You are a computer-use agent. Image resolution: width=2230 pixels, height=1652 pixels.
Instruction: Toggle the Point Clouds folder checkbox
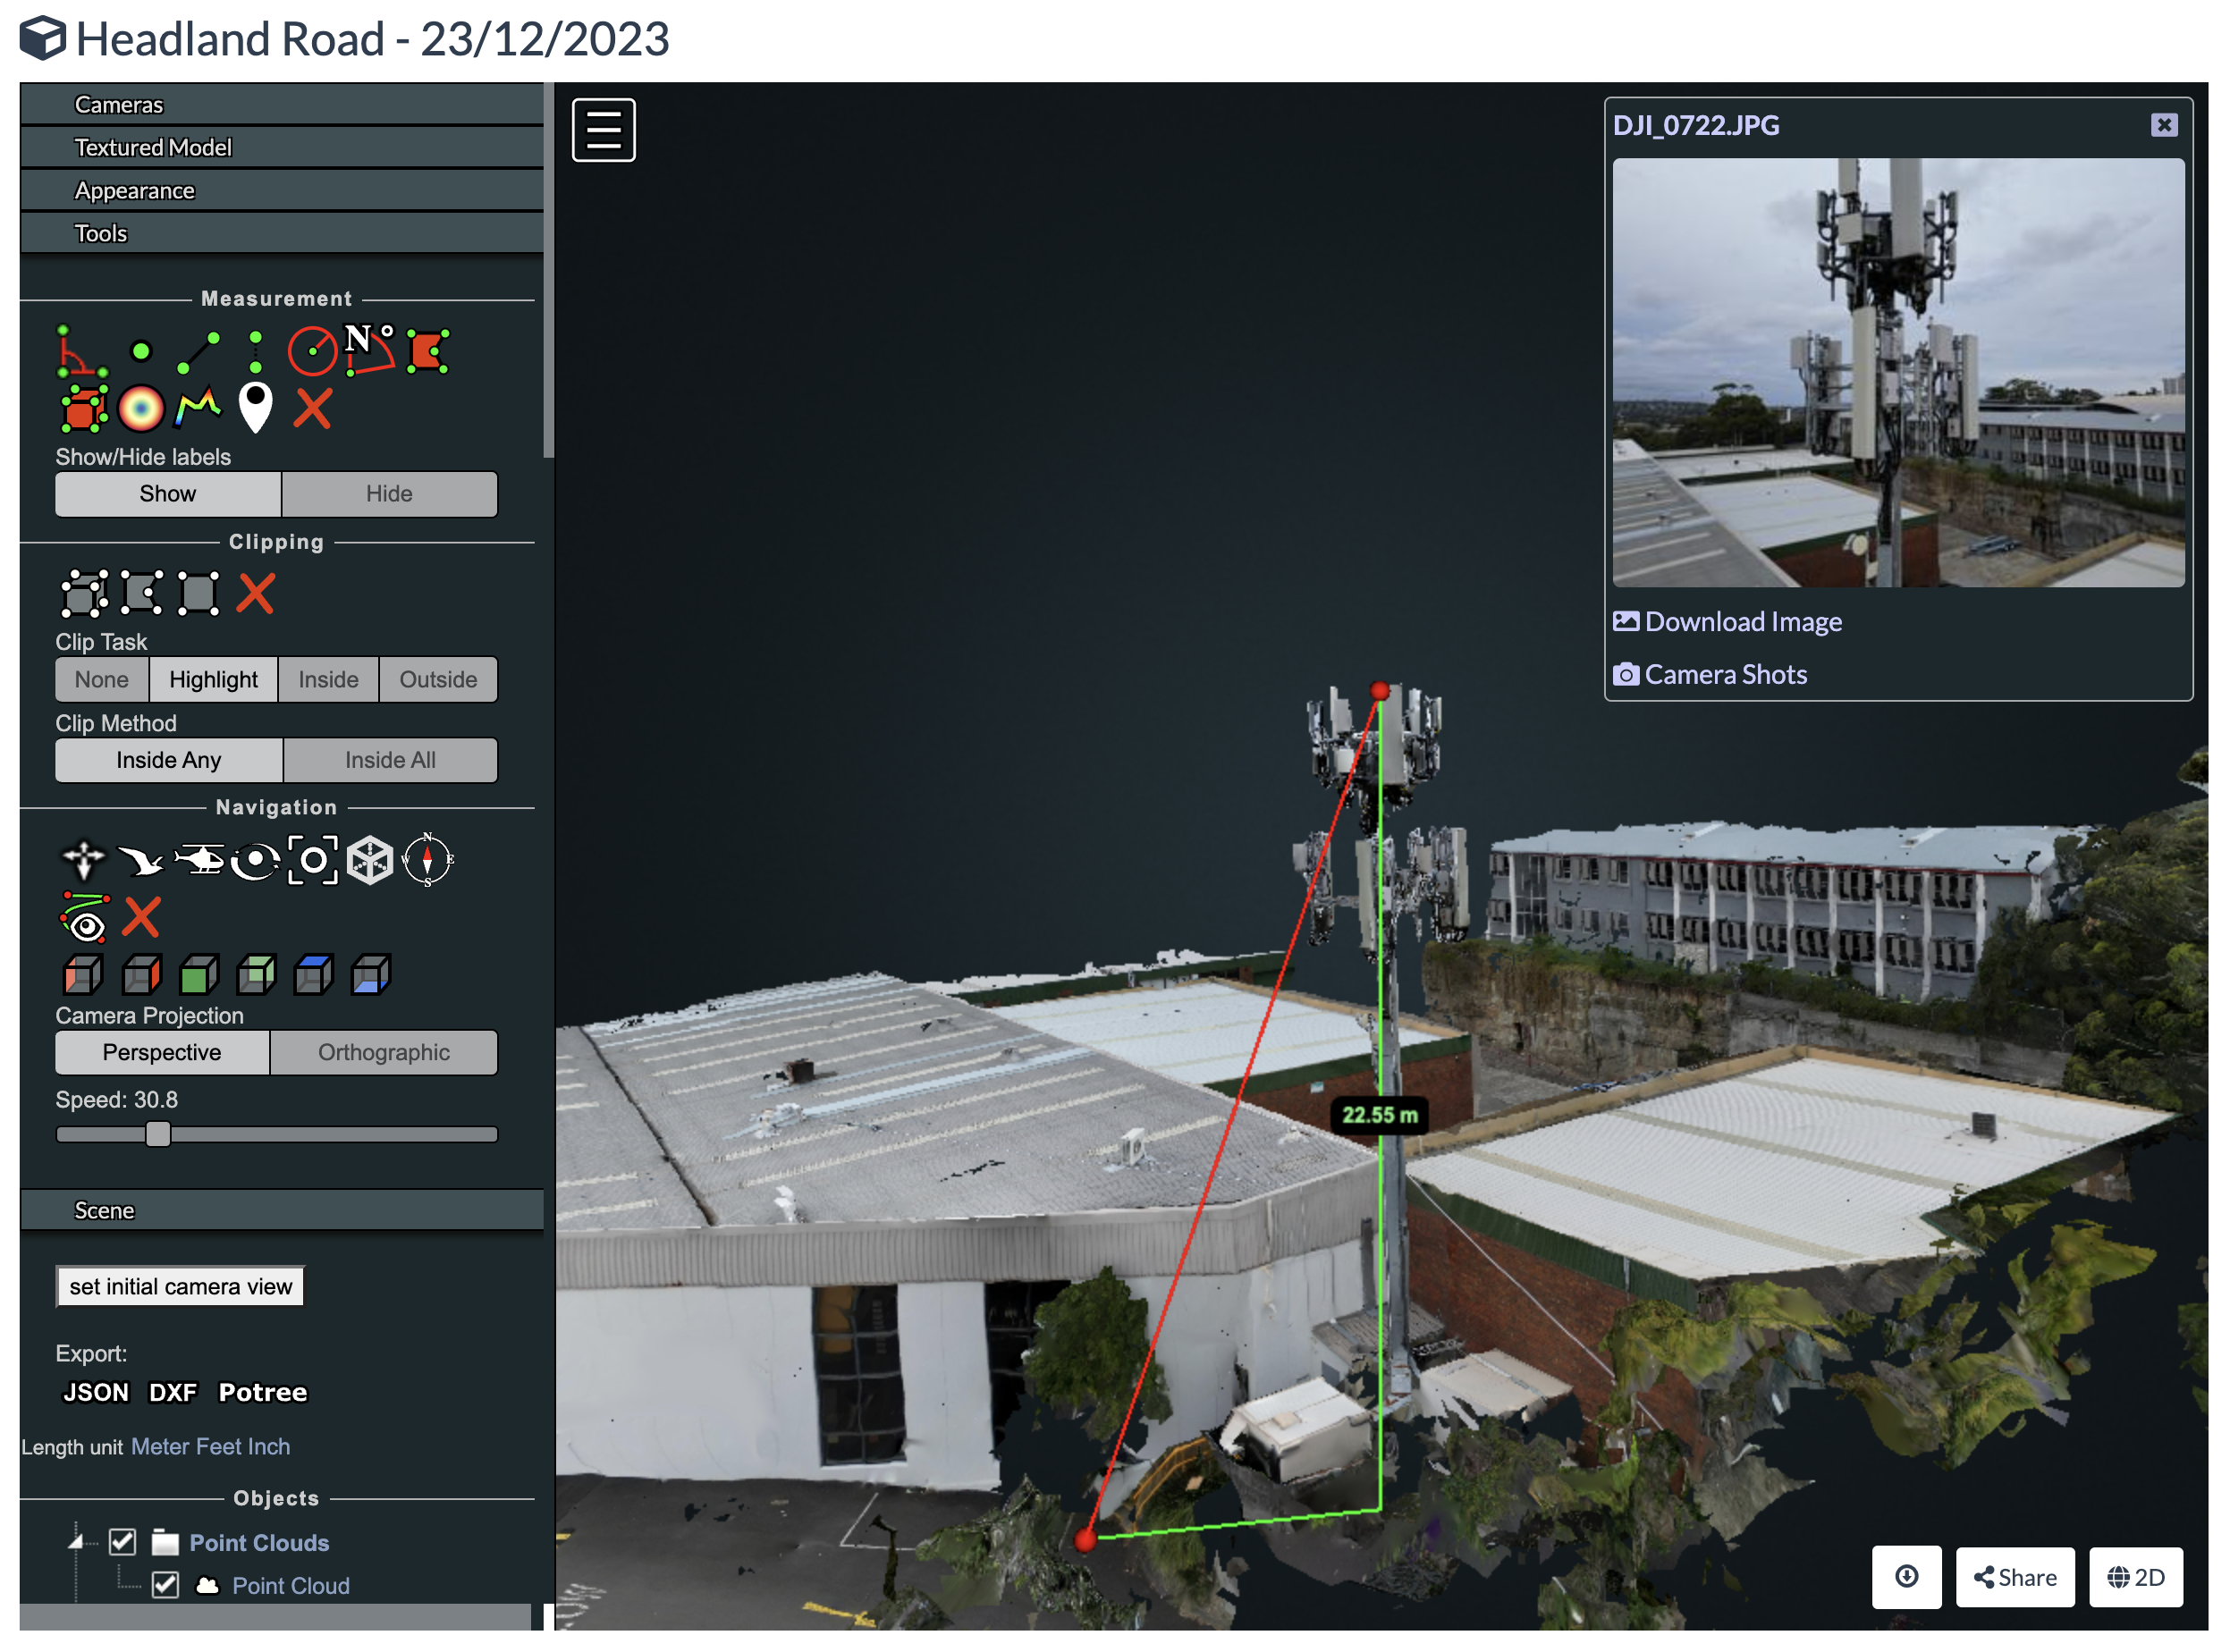click(123, 1543)
